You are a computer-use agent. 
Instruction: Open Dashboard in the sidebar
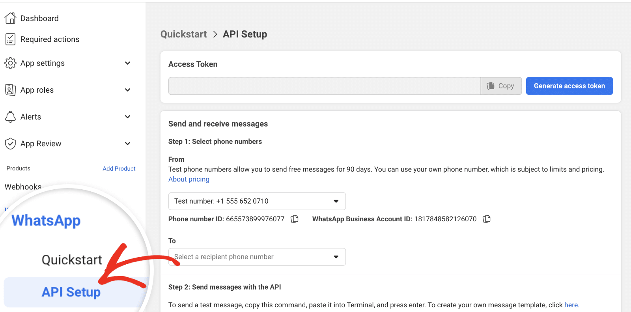[x=39, y=18]
